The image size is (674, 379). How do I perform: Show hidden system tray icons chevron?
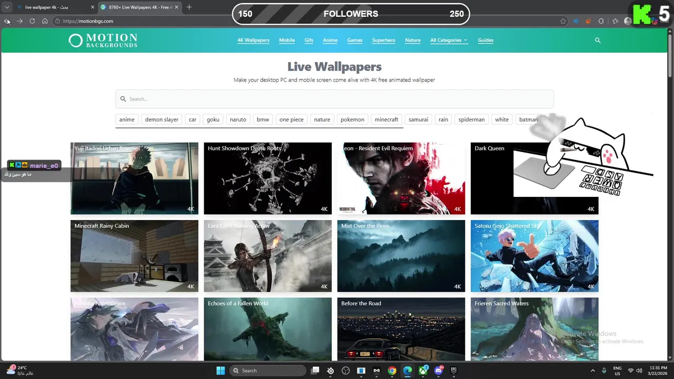pos(593,371)
